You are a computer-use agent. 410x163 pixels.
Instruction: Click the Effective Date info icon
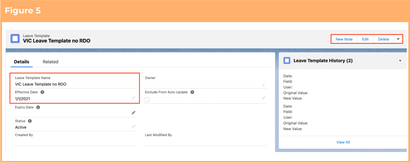pyautogui.click(x=42, y=92)
